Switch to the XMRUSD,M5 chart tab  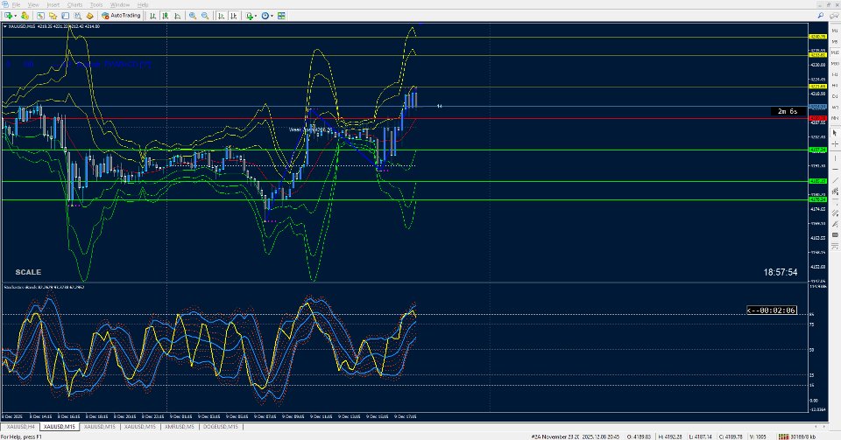(x=180, y=427)
